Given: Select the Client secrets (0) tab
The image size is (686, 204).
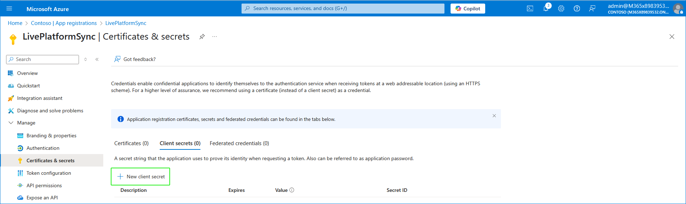Looking at the screenshot, I should tap(180, 143).
